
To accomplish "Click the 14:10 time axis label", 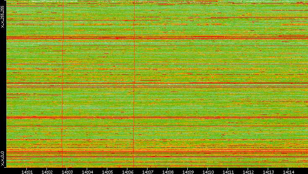I will (x=208, y=172).
